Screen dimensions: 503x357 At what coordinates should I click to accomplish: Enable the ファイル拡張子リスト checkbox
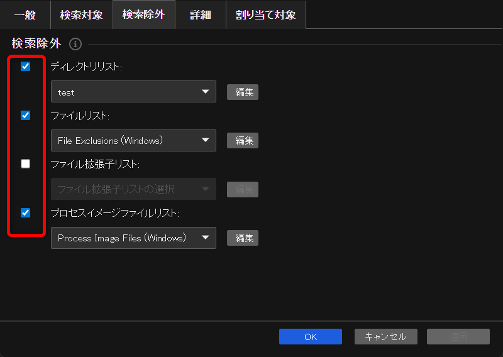point(25,164)
